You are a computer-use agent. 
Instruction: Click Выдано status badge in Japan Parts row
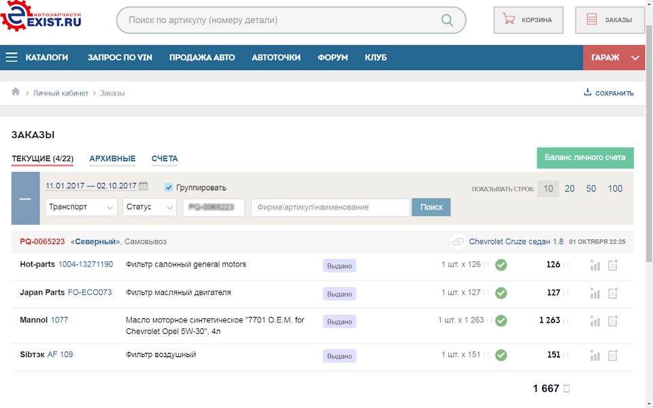(x=339, y=294)
